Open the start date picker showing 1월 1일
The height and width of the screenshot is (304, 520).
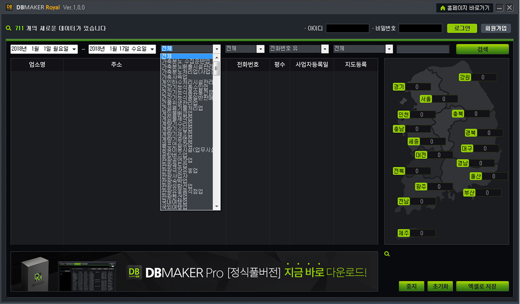click(x=44, y=49)
